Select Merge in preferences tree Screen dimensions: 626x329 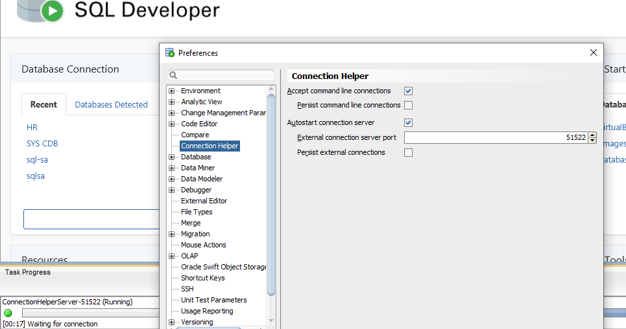191,223
